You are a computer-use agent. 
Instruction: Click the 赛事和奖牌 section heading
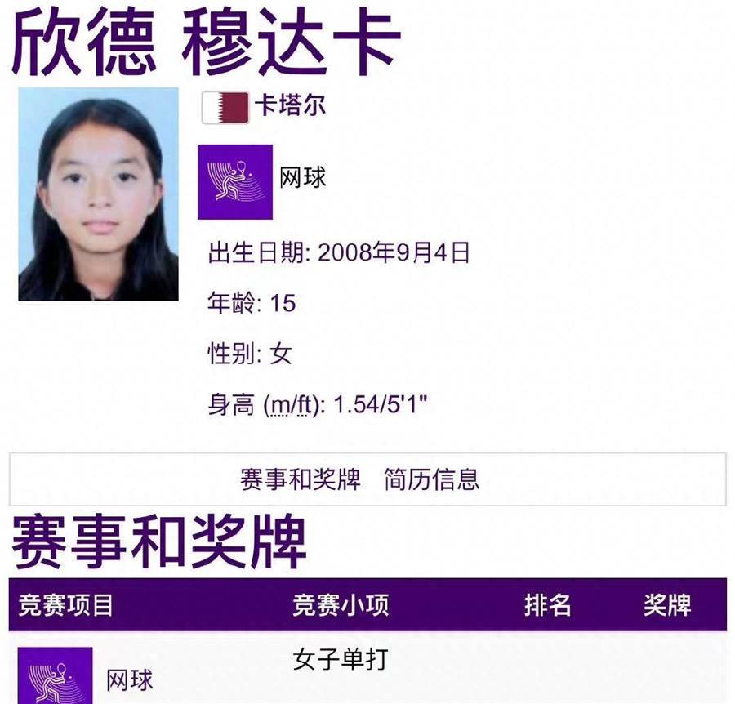(x=159, y=541)
